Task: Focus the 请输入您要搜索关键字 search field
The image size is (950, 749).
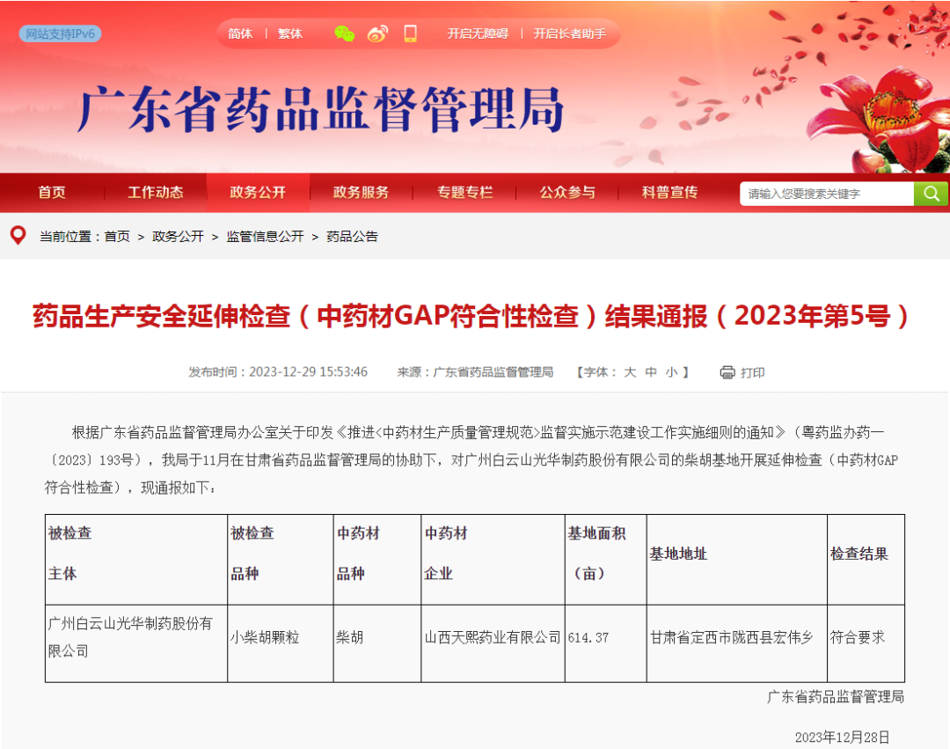Action: point(826,194)
